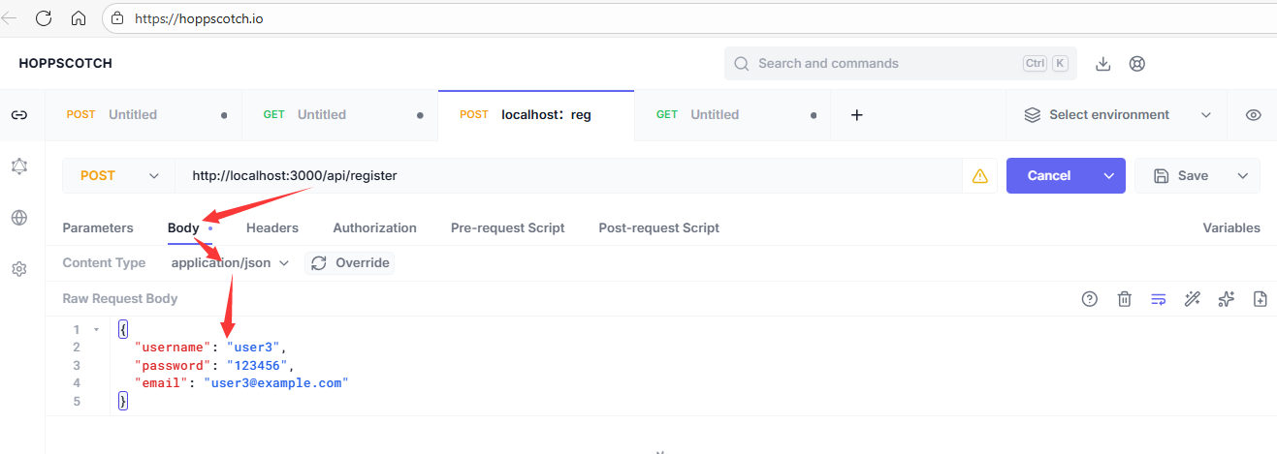Collapse the JSON object fold arrow on line 1
Image resolution: width=1277 pixels, height=454 pixels.
96,329
